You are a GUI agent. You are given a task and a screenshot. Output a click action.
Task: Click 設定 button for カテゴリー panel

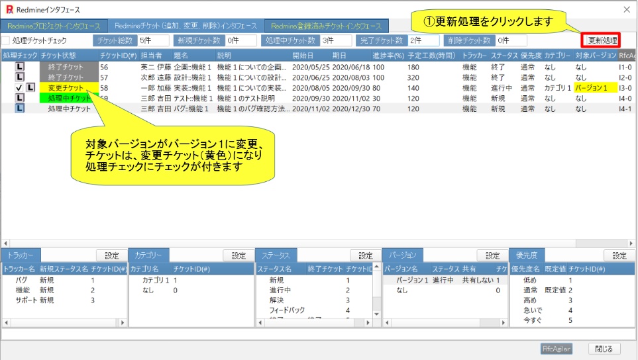click(x=239, y=255)
